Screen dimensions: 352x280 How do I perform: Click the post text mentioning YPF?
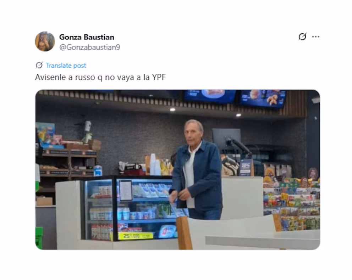tap(100, 77)
